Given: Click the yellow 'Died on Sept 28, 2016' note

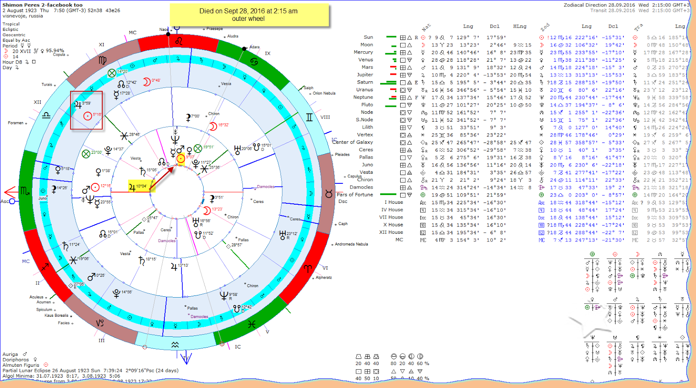Looking at the screenshot, I should tap(249, 15).
